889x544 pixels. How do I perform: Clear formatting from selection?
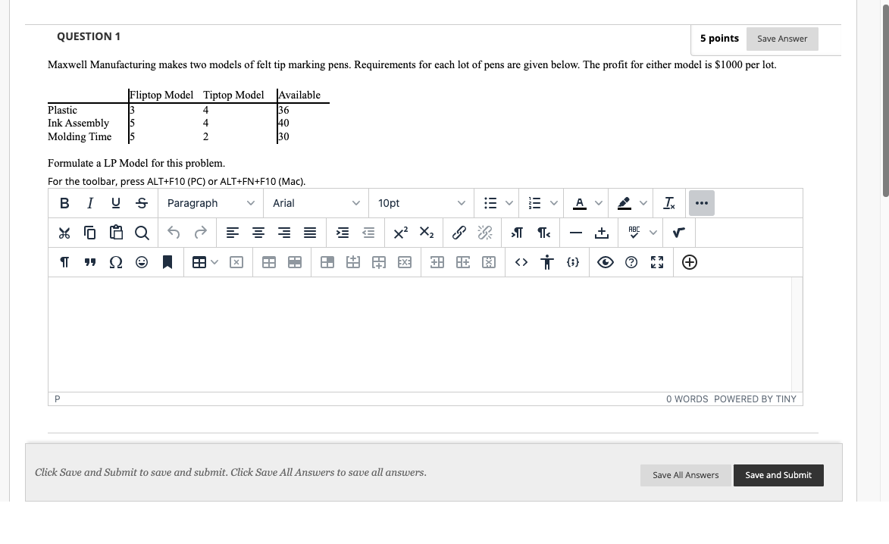[669, 203]
